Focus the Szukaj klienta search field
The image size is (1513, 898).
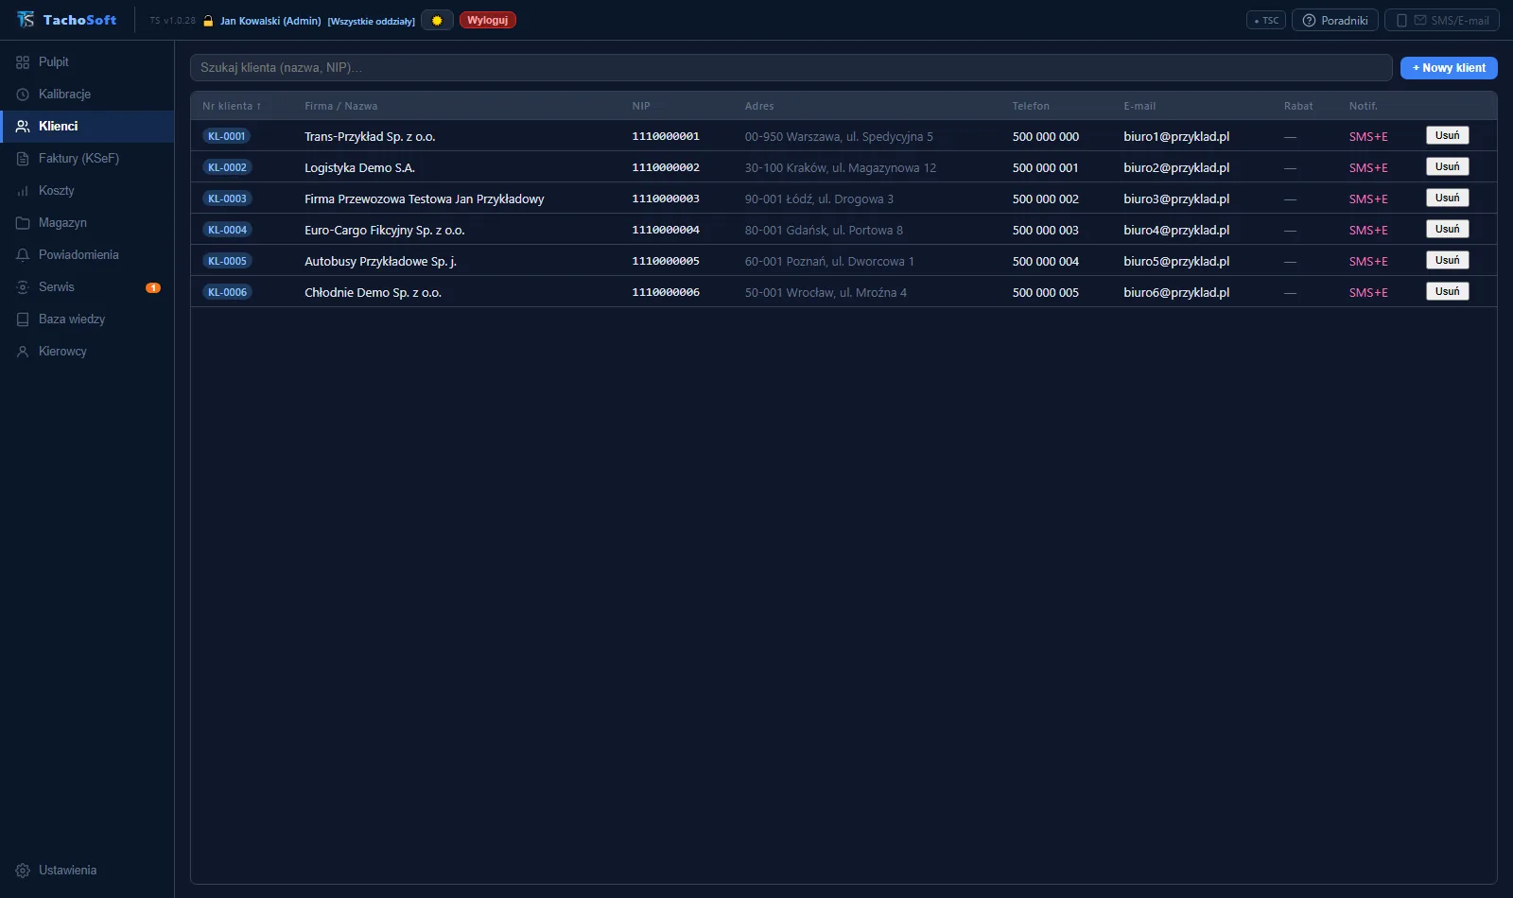[x=791, y=68]
